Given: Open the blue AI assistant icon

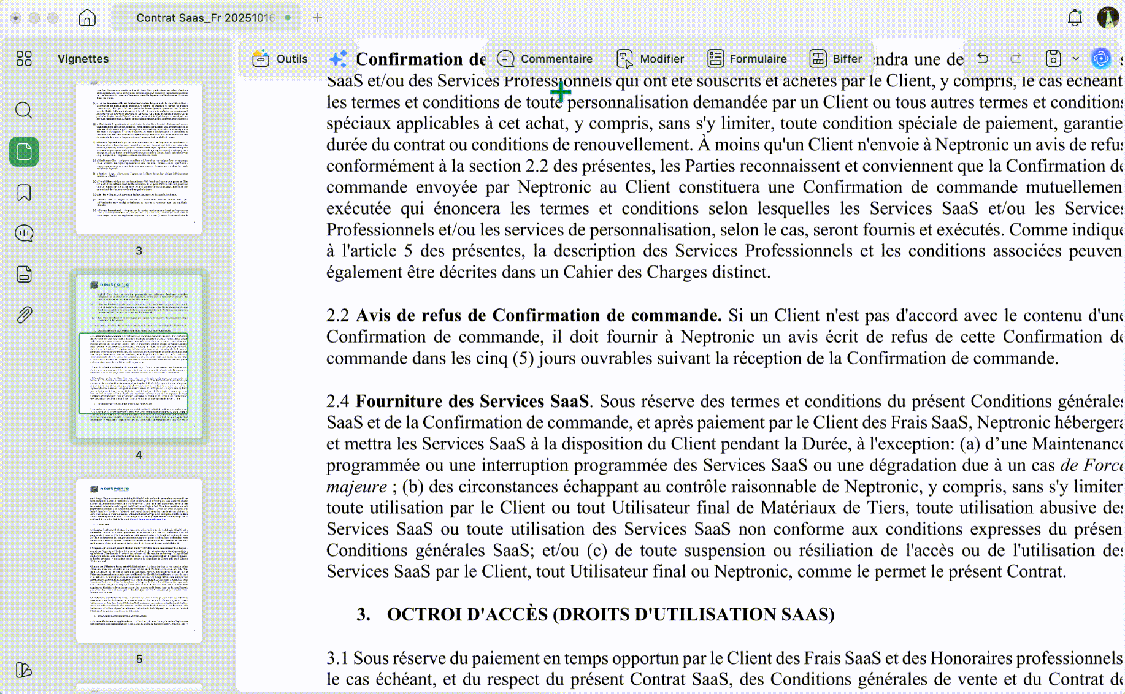Looking at the screenshot, I should [x=1101, y=58].
